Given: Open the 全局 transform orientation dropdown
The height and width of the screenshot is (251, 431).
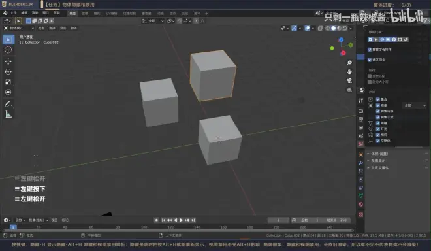Looking at the screenshot, I should pyautogui.click(x=153, y=21).
